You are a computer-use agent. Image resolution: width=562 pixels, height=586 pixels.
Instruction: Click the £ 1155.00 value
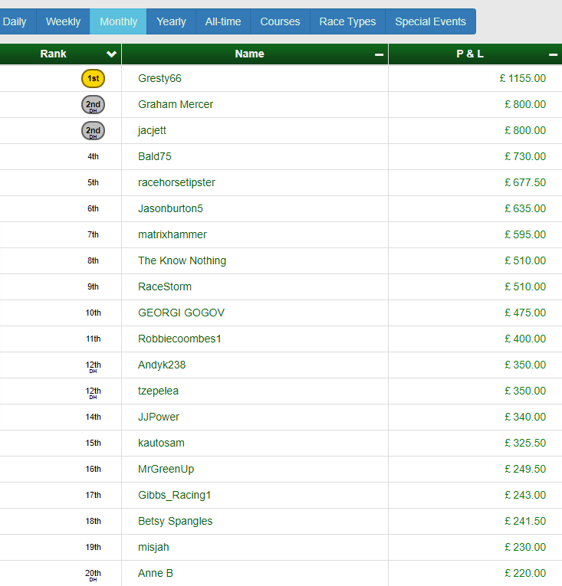click(x=523, y=78)
